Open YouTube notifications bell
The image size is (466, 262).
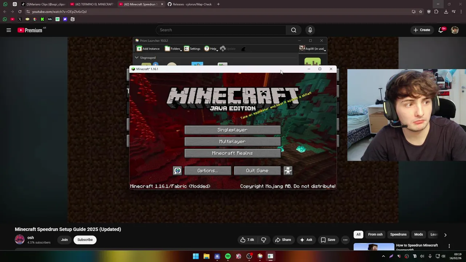(441, 30)
